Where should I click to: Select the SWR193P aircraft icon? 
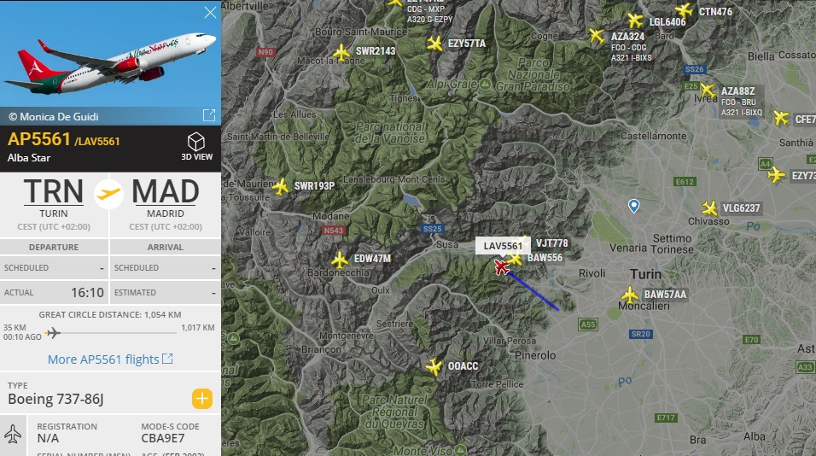tap(281, 186)
